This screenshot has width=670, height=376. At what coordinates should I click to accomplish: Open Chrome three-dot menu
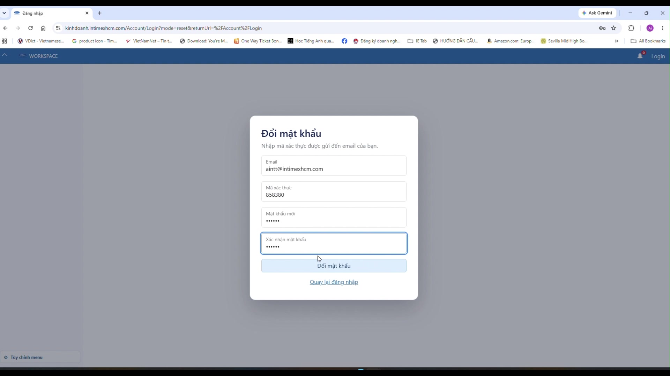pos(663,28)
